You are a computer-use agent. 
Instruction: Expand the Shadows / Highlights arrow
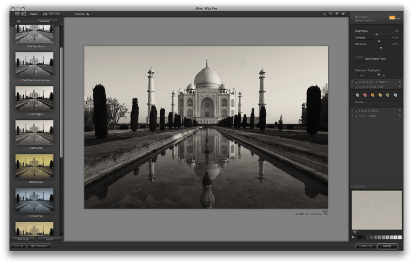[397, 70]
